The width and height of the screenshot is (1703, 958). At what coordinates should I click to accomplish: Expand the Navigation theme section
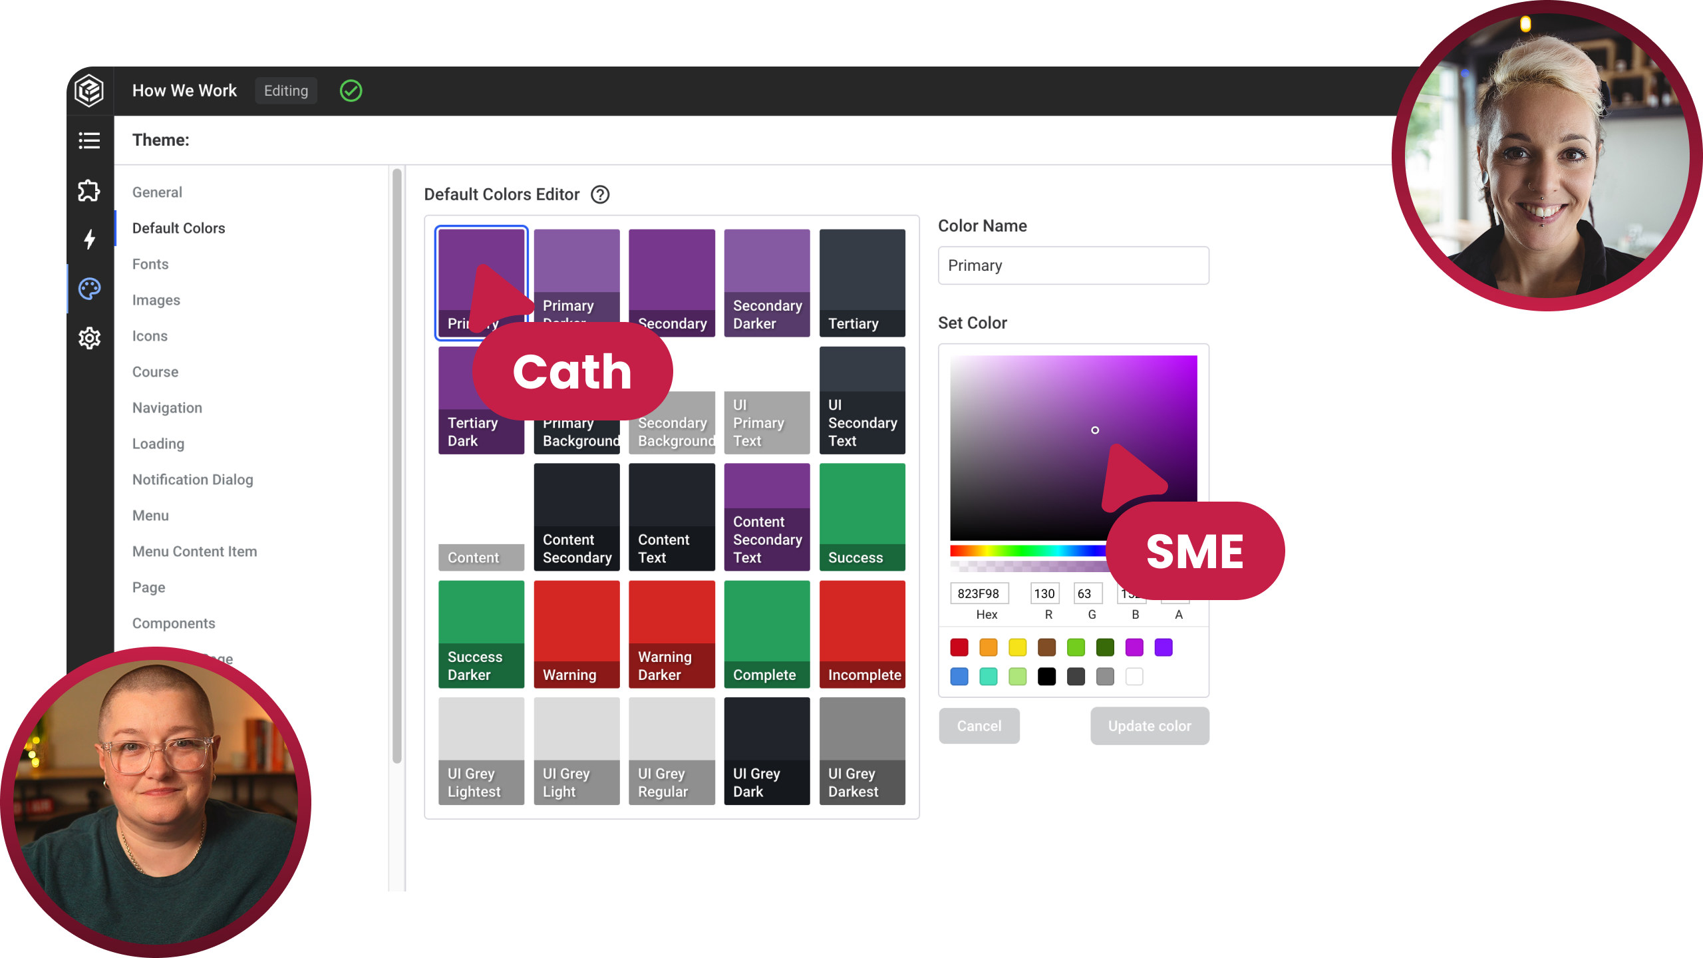tap(167, 407)
